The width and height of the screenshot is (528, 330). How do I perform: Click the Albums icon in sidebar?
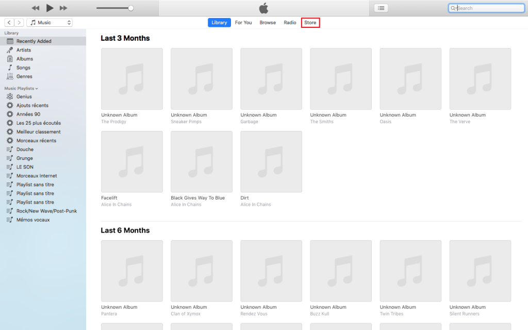[x=10, y=59]
